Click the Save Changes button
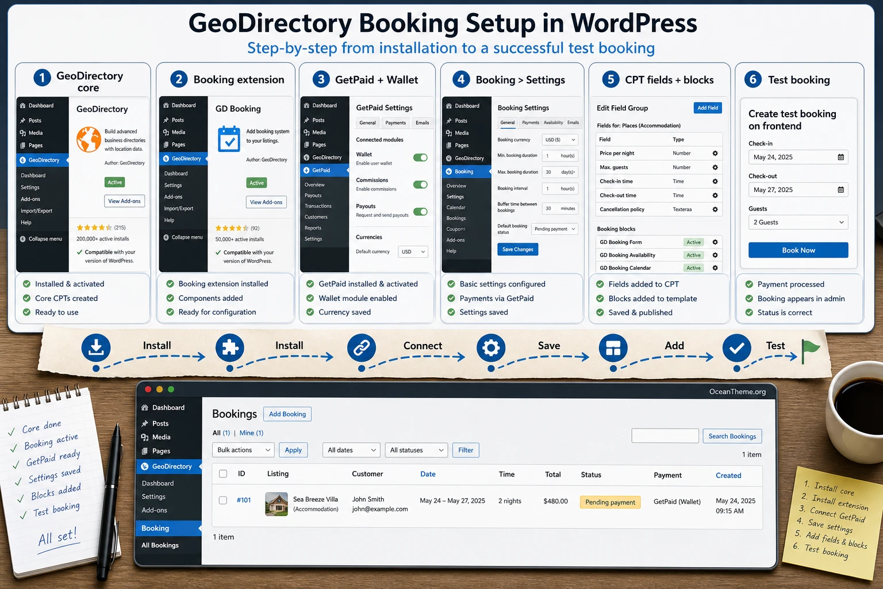The height and width of the screenshot is (589, 883). click(x=517, y=250)
